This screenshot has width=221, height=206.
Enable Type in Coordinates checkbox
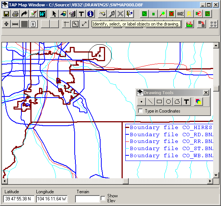140,111
